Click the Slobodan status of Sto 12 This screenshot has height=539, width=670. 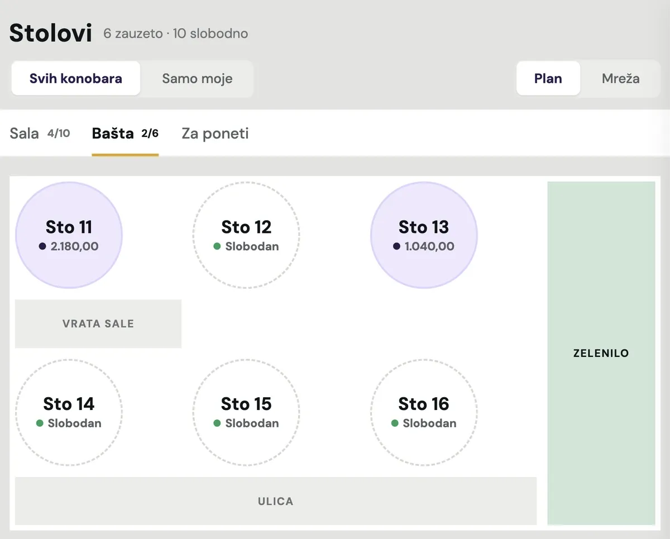(252, 246)
